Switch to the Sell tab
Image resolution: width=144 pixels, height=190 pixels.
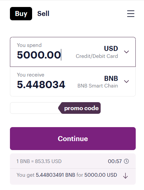(43, 14)
